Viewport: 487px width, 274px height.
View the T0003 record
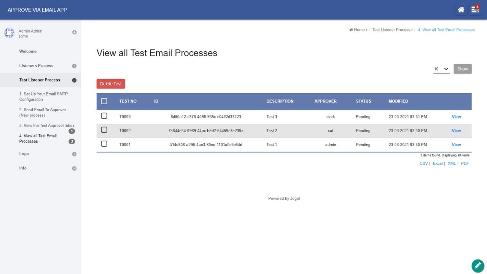pos(456,117)
